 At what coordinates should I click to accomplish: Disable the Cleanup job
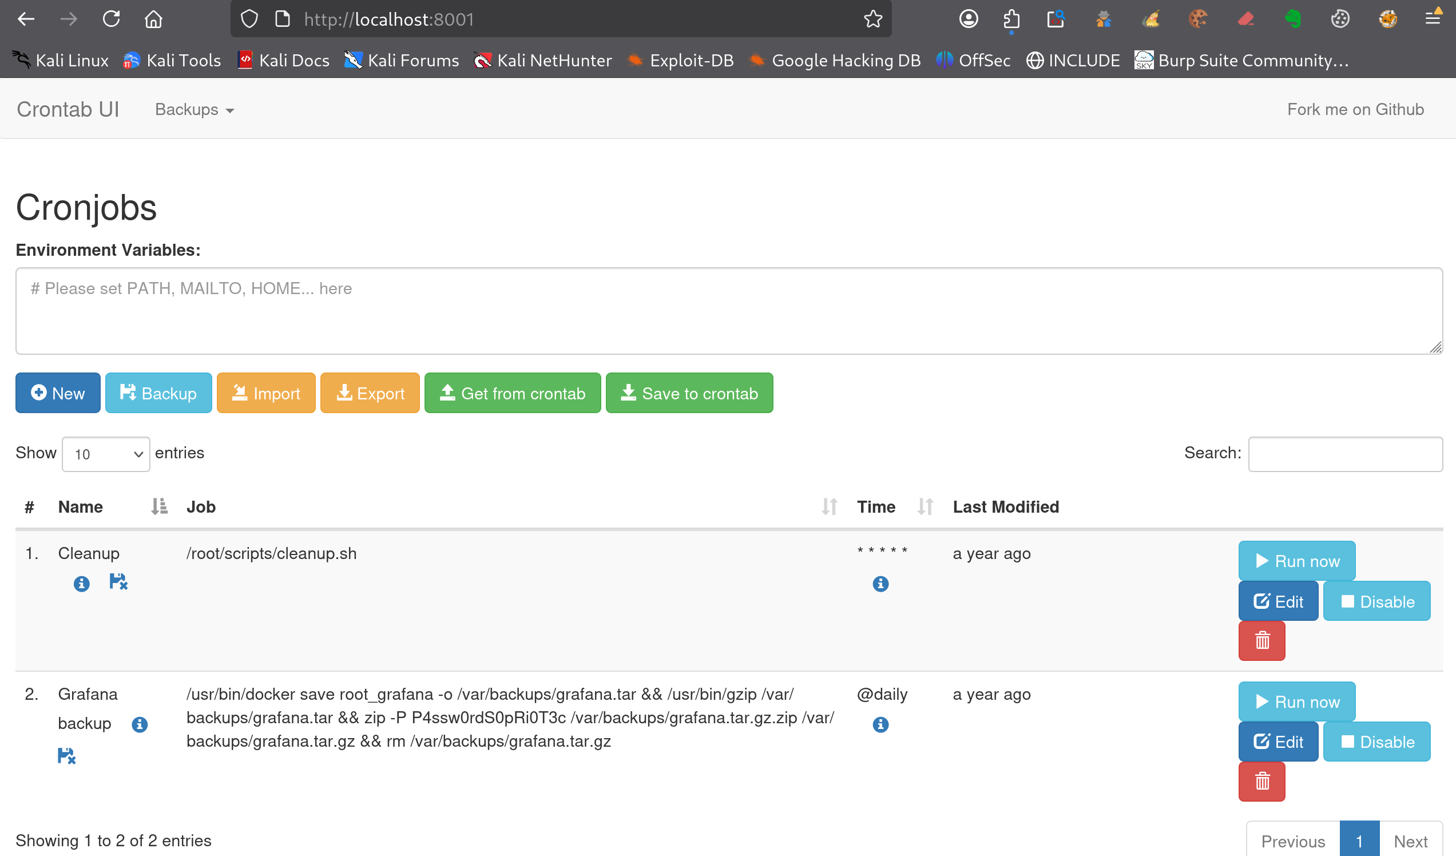(1377, 601)
